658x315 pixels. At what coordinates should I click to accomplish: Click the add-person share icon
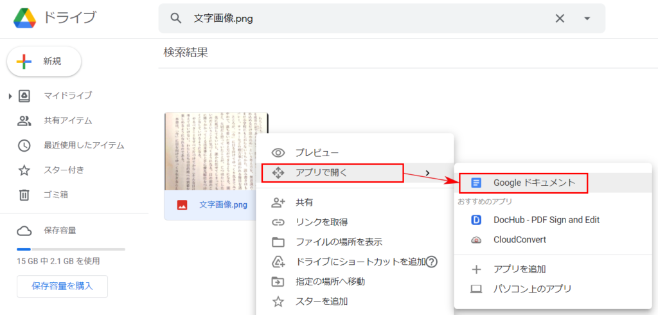(x=278, y=203)
